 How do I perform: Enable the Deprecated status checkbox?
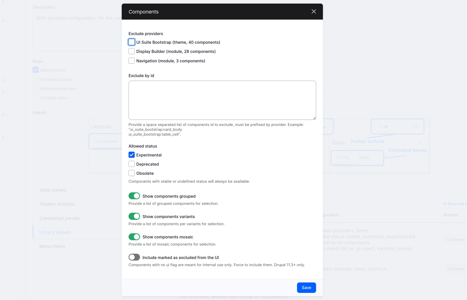coord(132,164)
